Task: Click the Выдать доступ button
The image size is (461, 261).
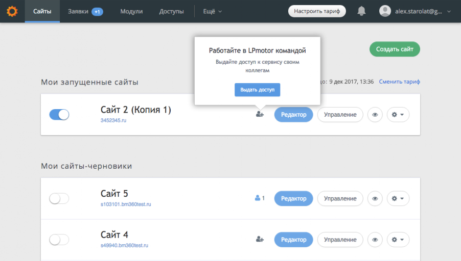Action: [257, 90]
